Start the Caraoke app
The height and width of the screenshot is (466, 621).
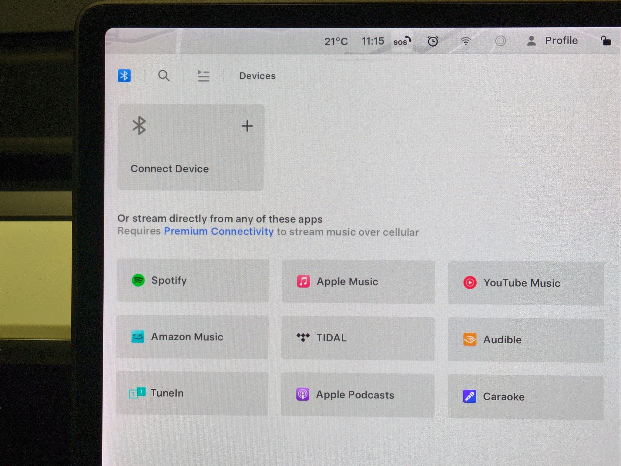tap(526, 397)
